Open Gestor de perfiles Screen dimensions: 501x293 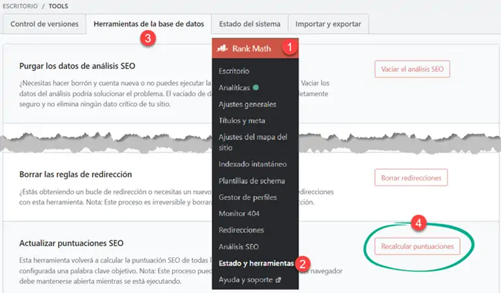(x=248, y=197)
